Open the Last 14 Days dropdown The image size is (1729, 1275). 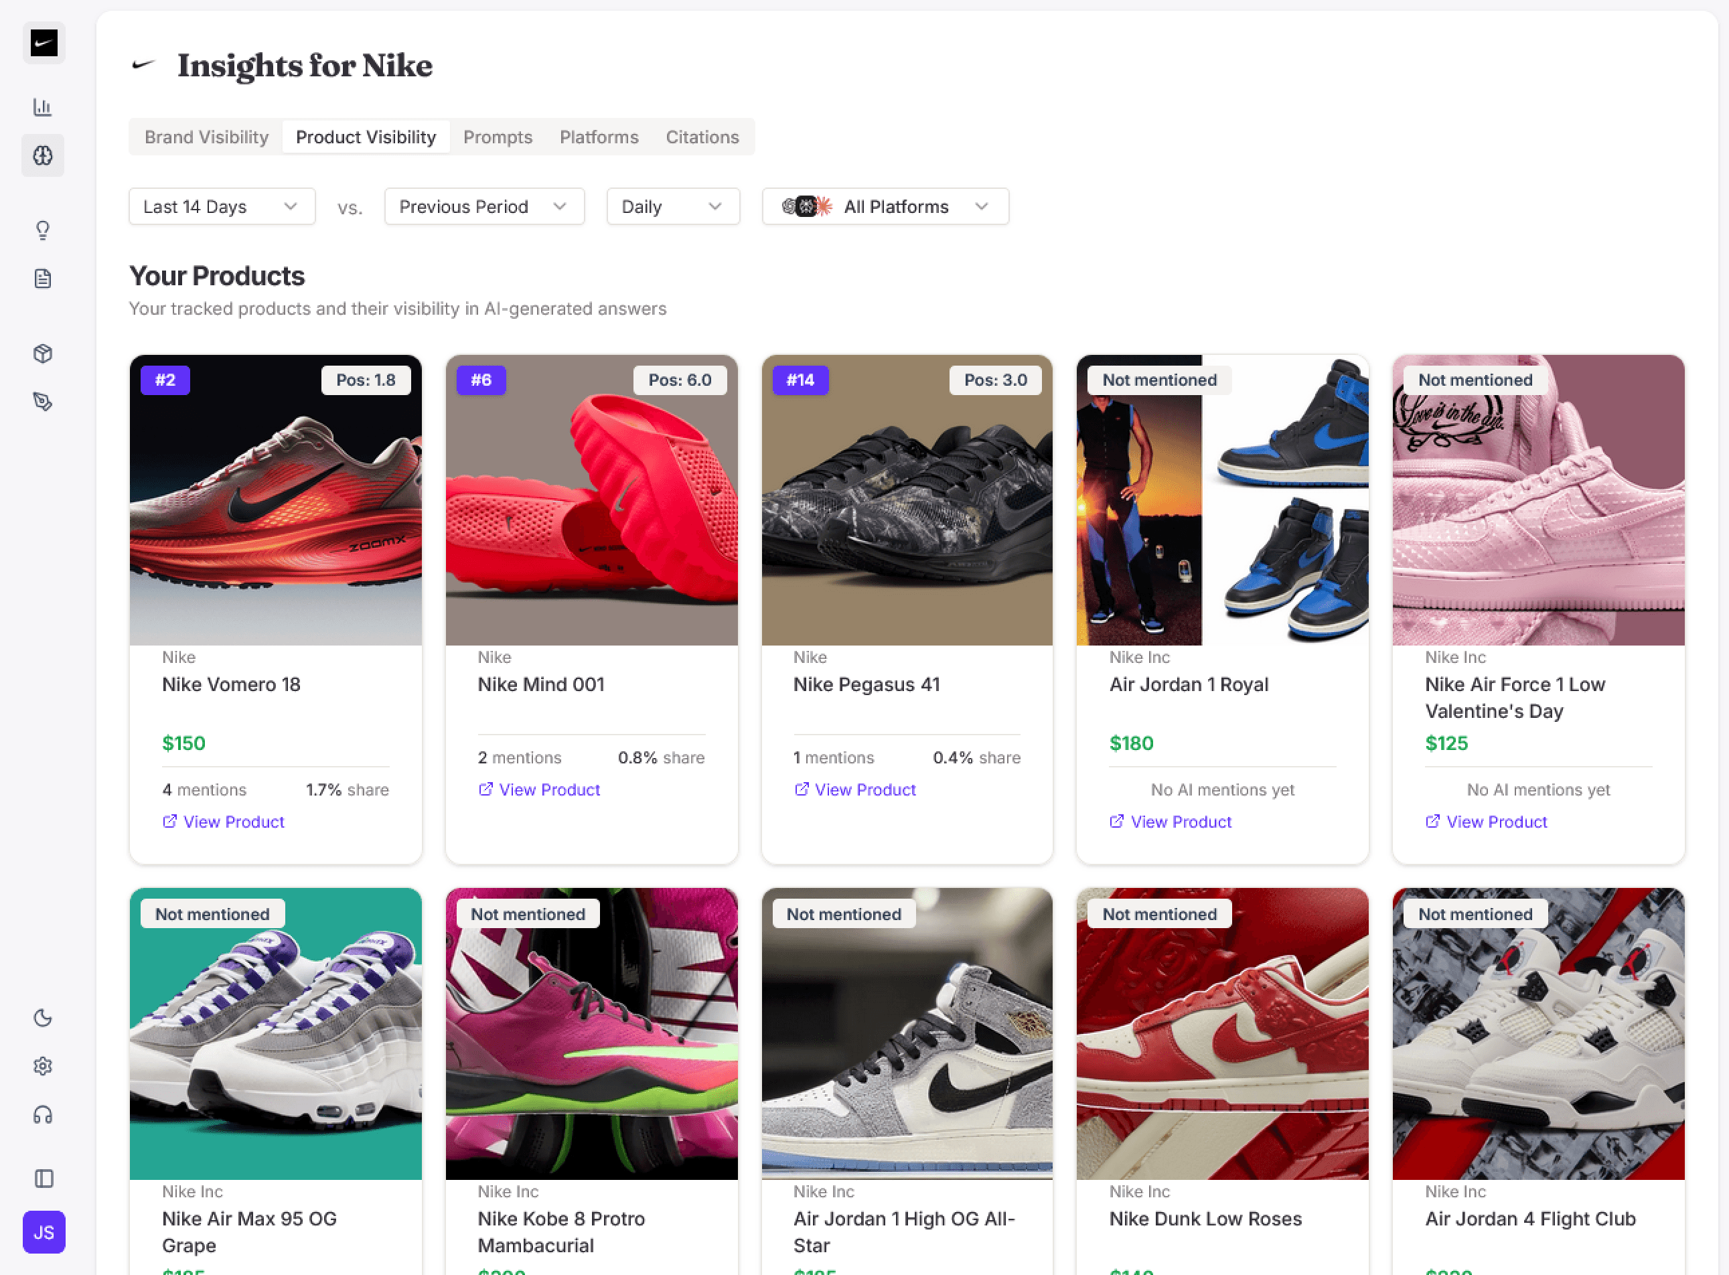[x=222, y=207]
